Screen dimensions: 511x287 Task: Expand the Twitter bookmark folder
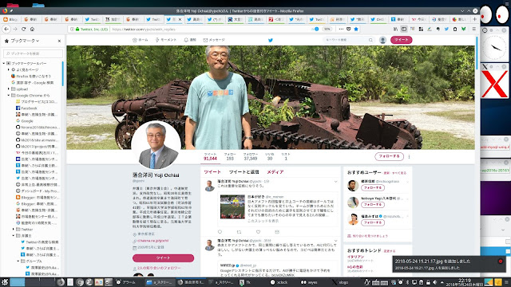14,230
